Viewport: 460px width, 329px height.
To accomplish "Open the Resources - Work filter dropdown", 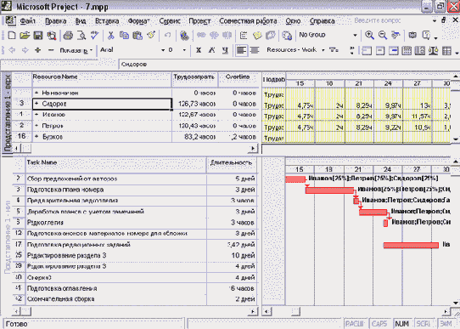I will (295, 50).
